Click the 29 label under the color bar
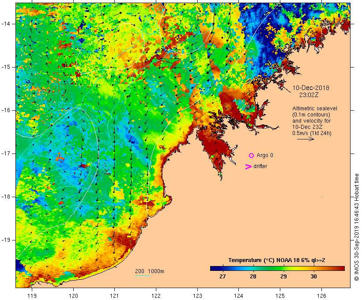362x300 pixels. point(283,277)
